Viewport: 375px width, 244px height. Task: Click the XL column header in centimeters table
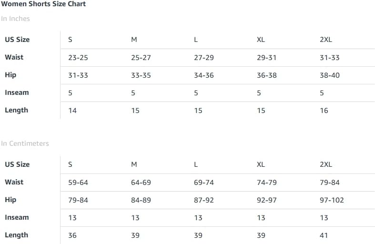click(261, 164)
